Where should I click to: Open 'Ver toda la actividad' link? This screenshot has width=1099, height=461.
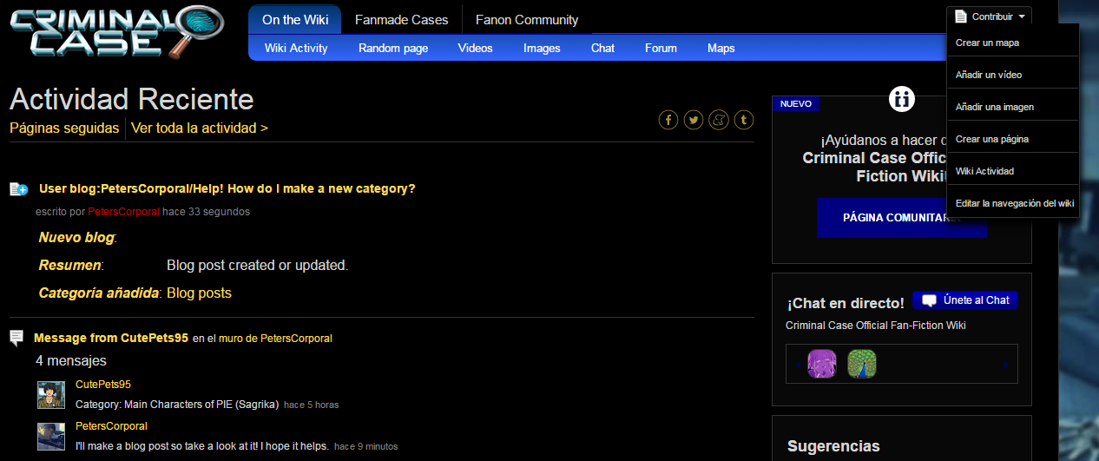[x=200, y=128]
